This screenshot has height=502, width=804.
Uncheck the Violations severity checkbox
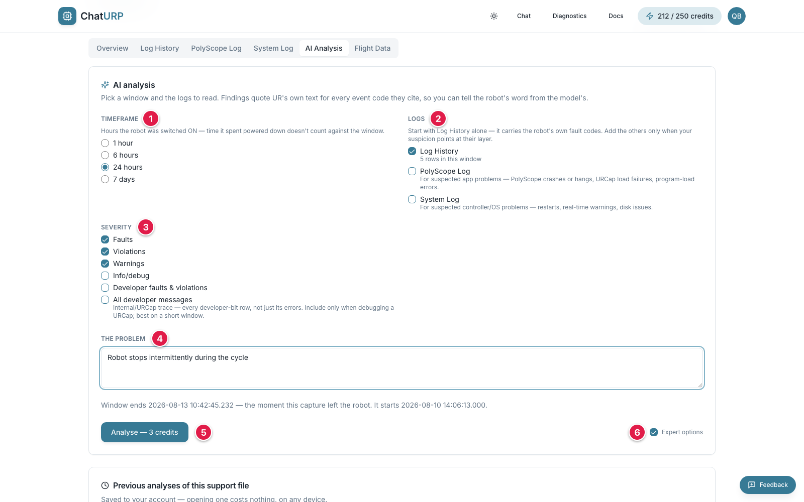(105, 252)
